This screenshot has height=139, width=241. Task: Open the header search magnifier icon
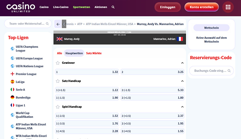click(113, 7)
